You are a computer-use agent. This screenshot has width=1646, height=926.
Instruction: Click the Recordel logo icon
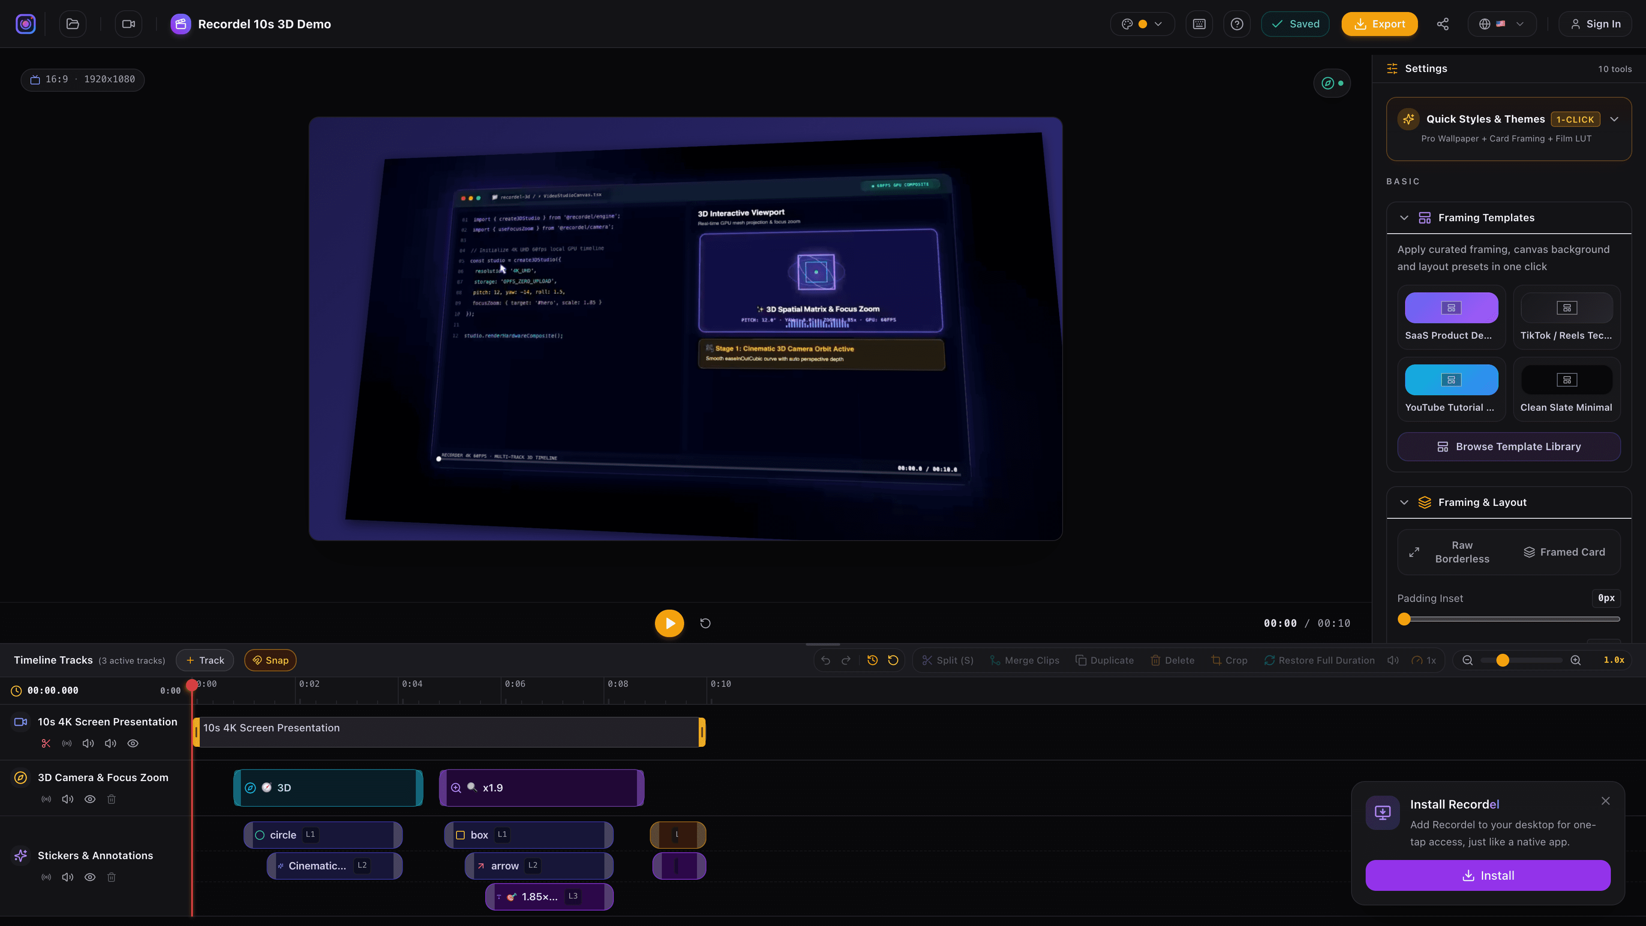(x=26, y=24)
